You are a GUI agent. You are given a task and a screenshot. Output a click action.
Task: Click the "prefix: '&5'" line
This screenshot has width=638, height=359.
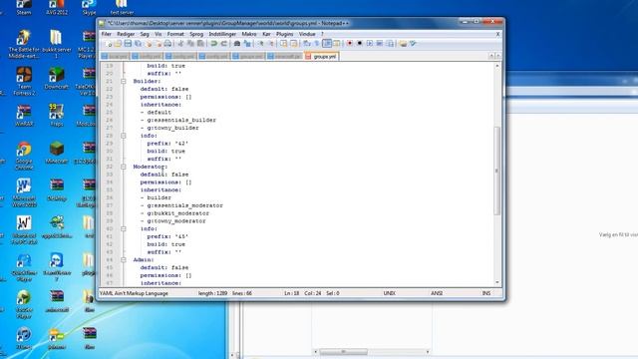coord(167,236)
